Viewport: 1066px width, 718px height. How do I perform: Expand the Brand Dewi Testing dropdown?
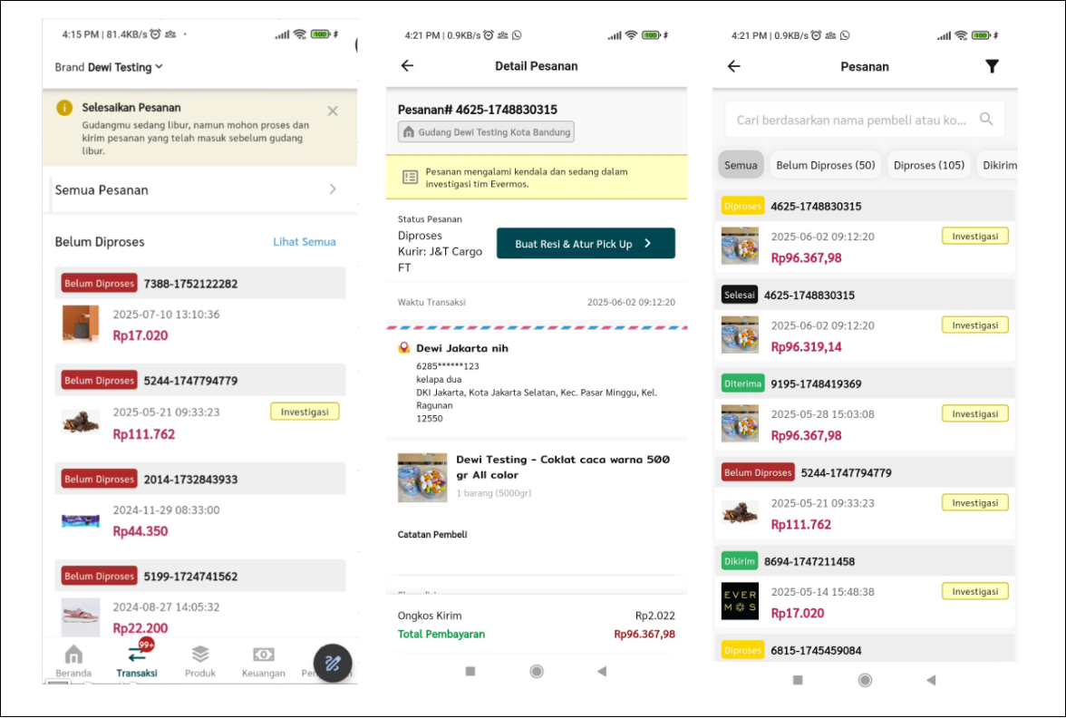(x=109, y=67)
